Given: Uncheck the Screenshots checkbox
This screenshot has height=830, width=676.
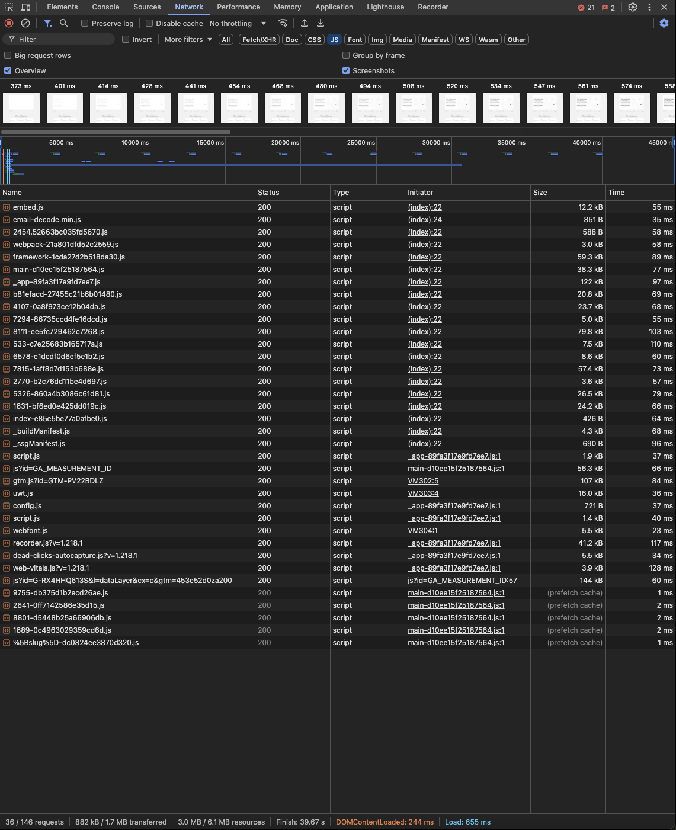Looking at the screenshot, I should coord(346,70).
